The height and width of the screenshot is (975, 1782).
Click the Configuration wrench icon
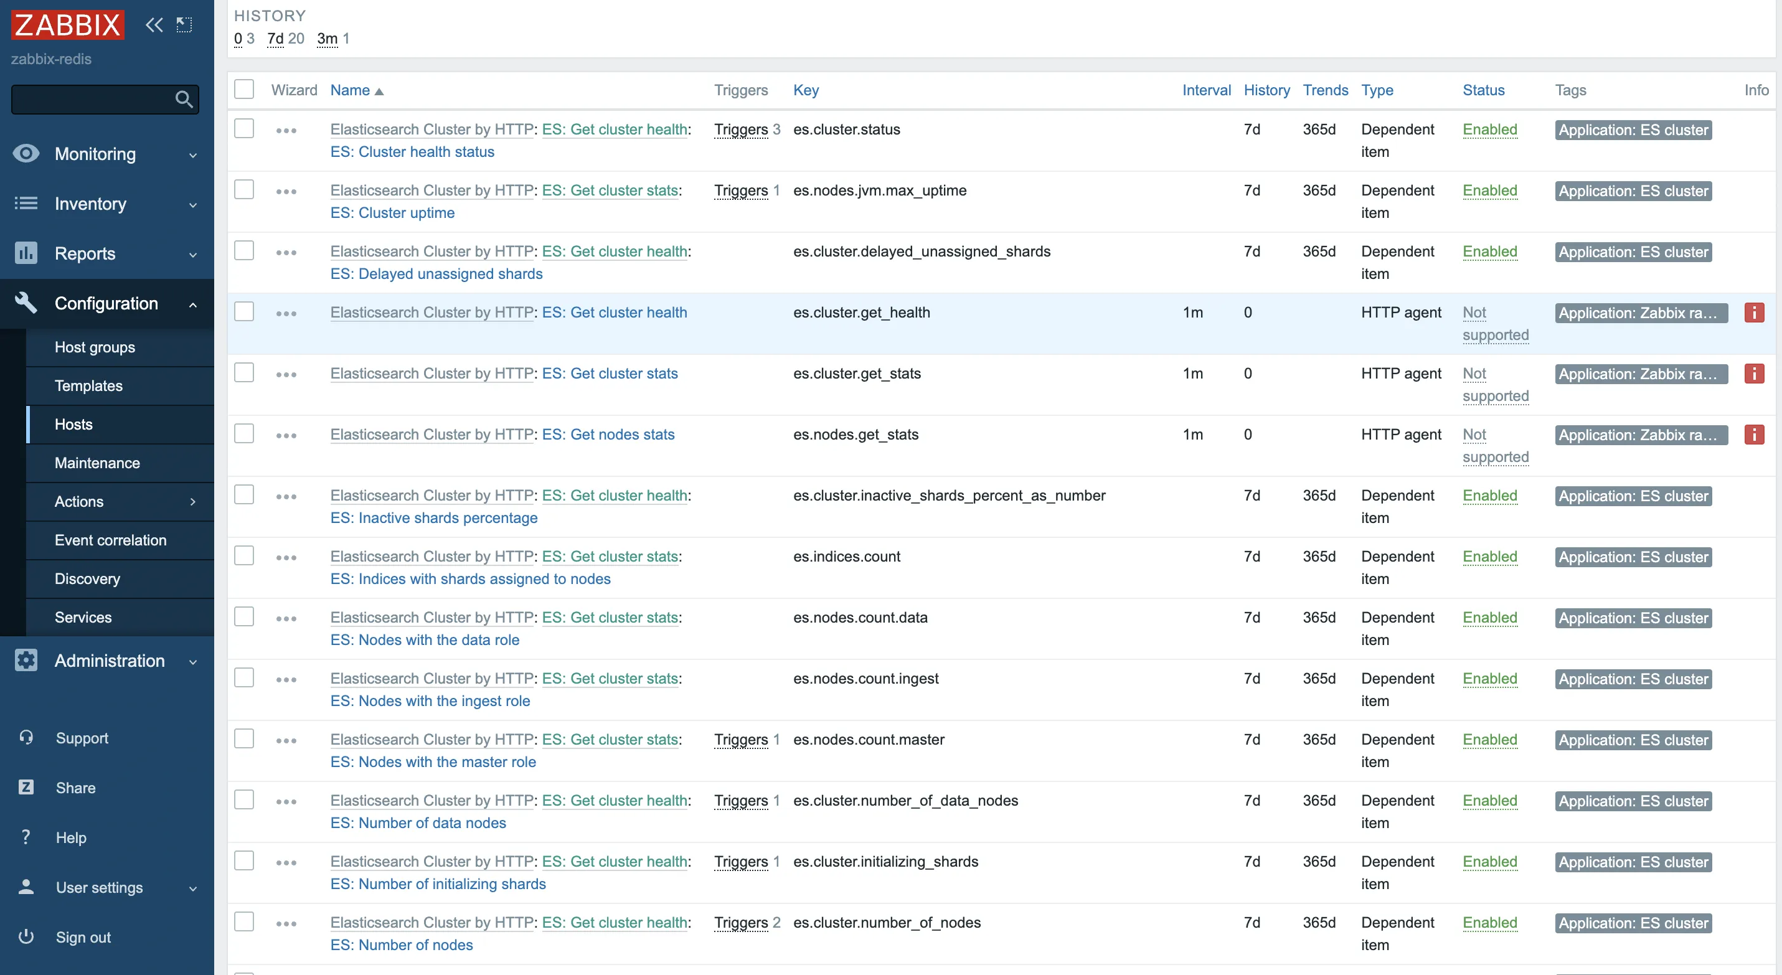(26, 301)
